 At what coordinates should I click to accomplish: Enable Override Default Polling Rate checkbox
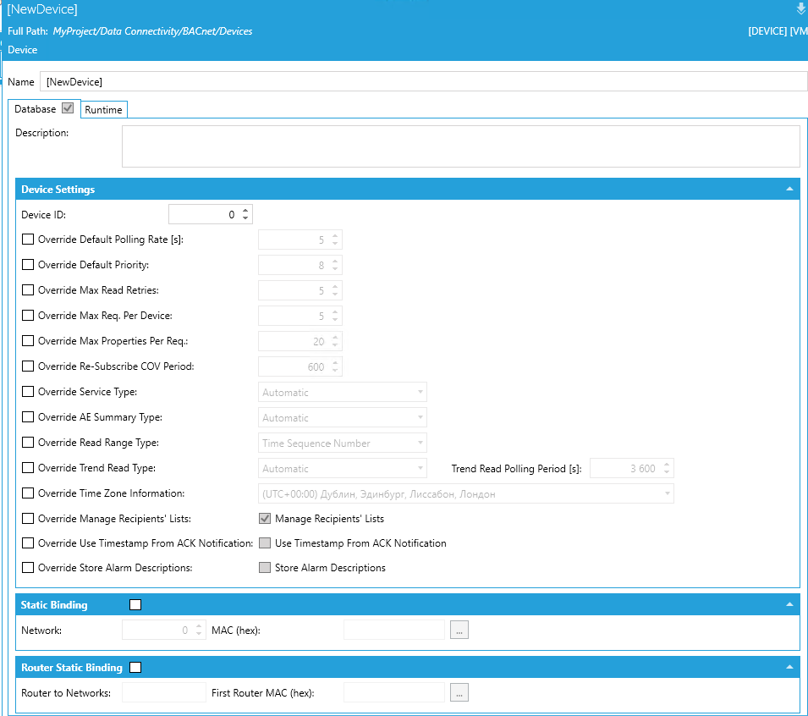pos(28,240)
